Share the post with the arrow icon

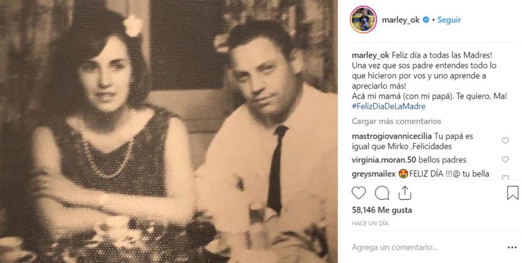405,193
